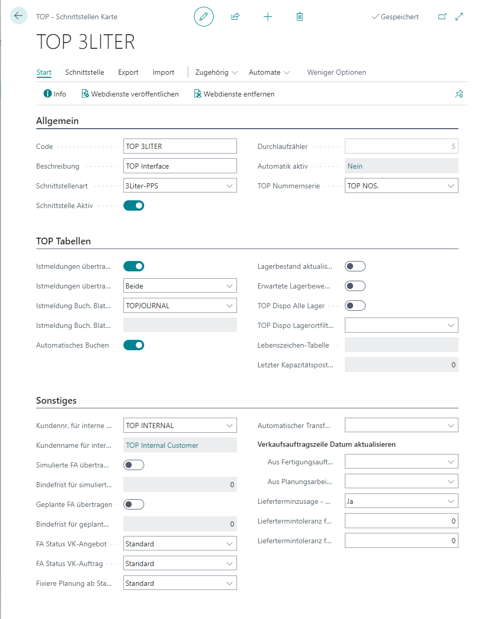
Task: Click the TOP Internal Customer link
Action: click(x=162, y=445)
